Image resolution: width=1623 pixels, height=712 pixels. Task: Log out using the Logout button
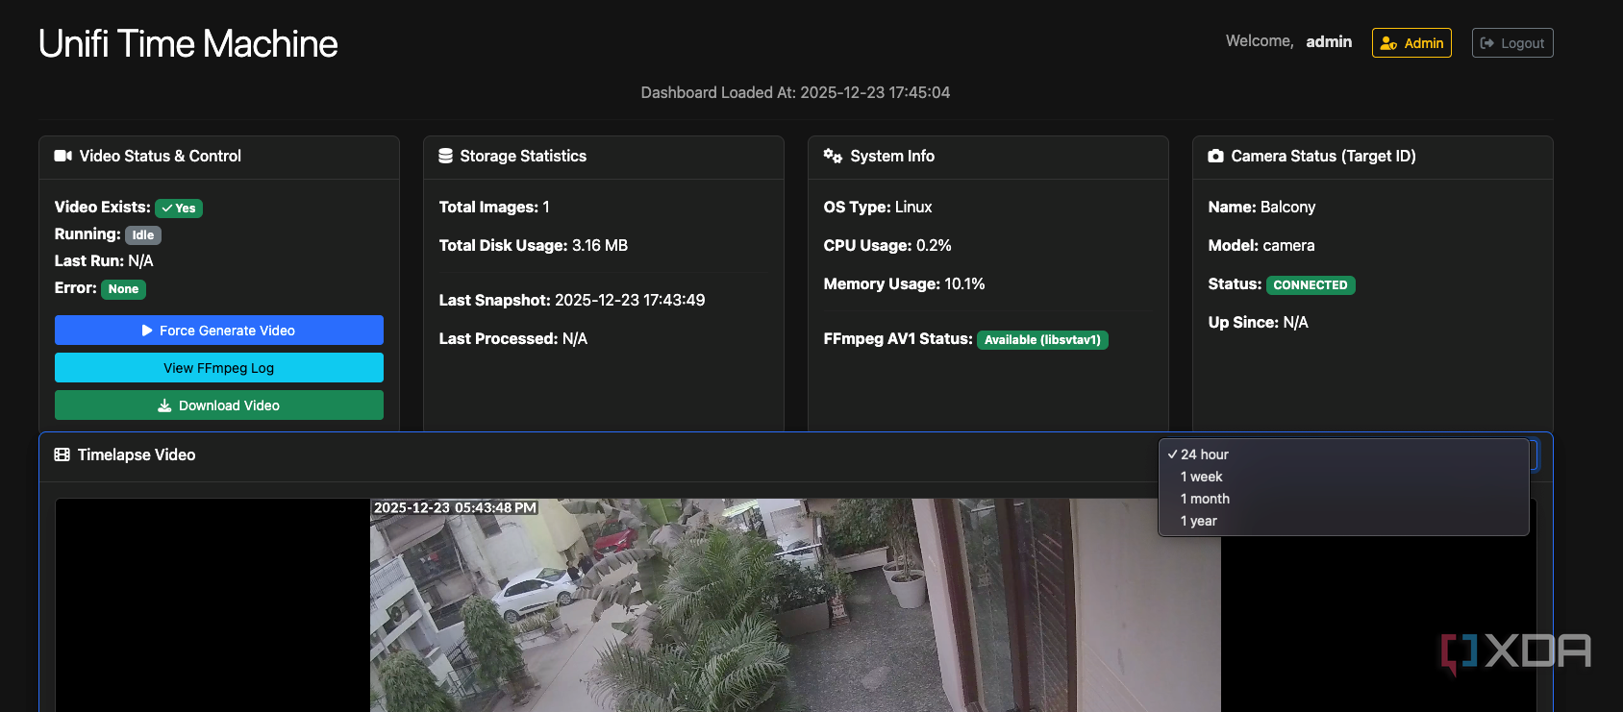(1512, 43)
